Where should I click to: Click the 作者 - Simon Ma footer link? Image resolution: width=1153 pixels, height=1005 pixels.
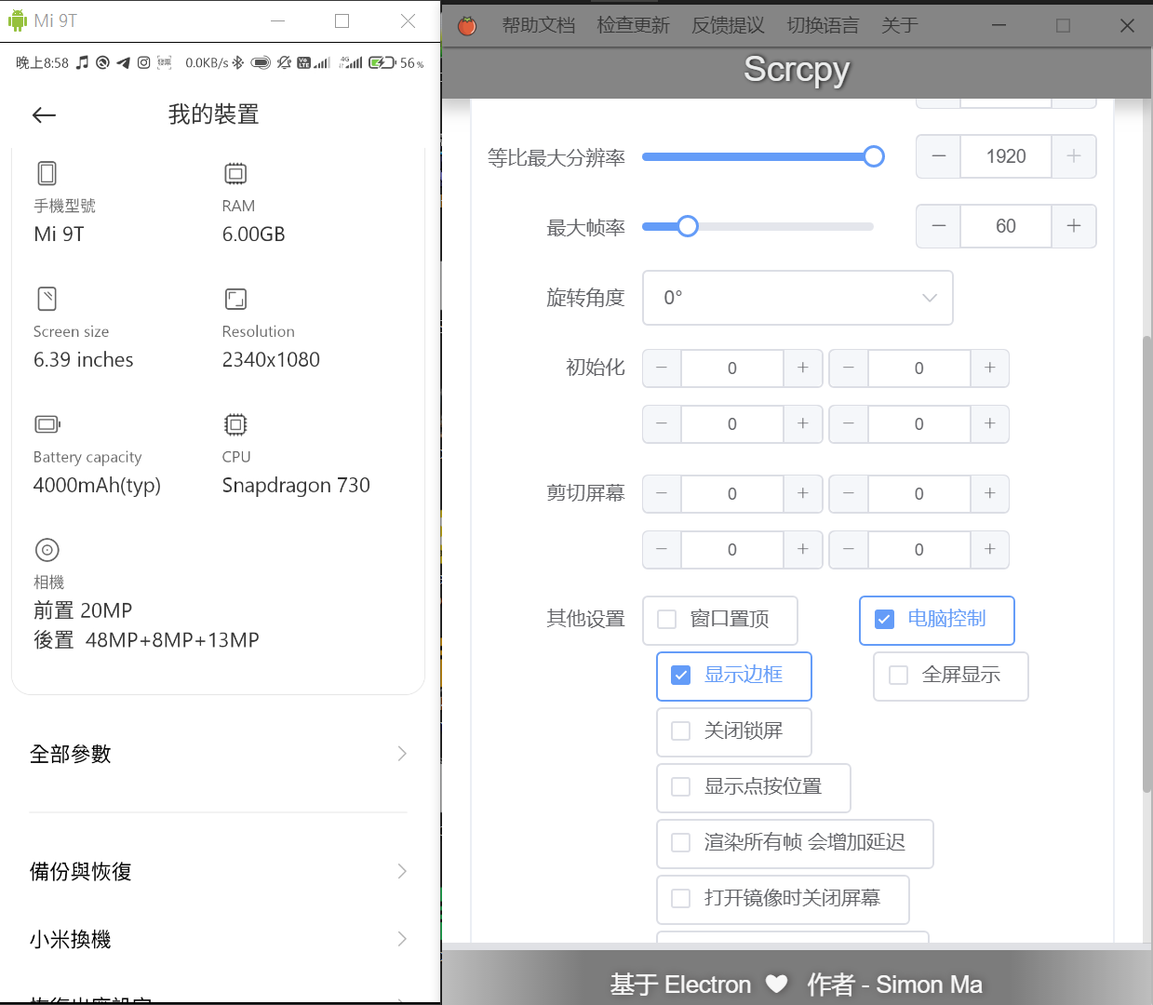895,984
